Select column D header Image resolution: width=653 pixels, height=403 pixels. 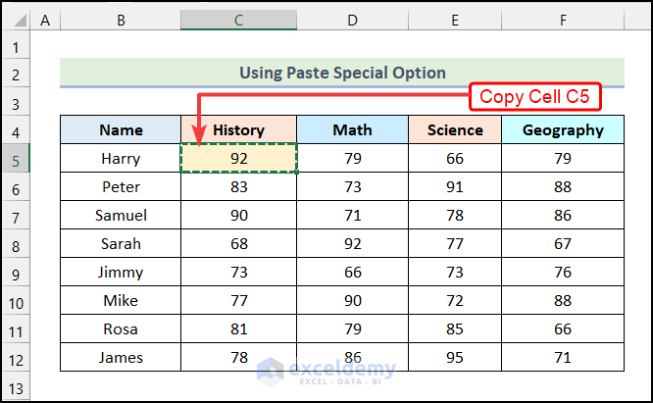pos(352,20)
